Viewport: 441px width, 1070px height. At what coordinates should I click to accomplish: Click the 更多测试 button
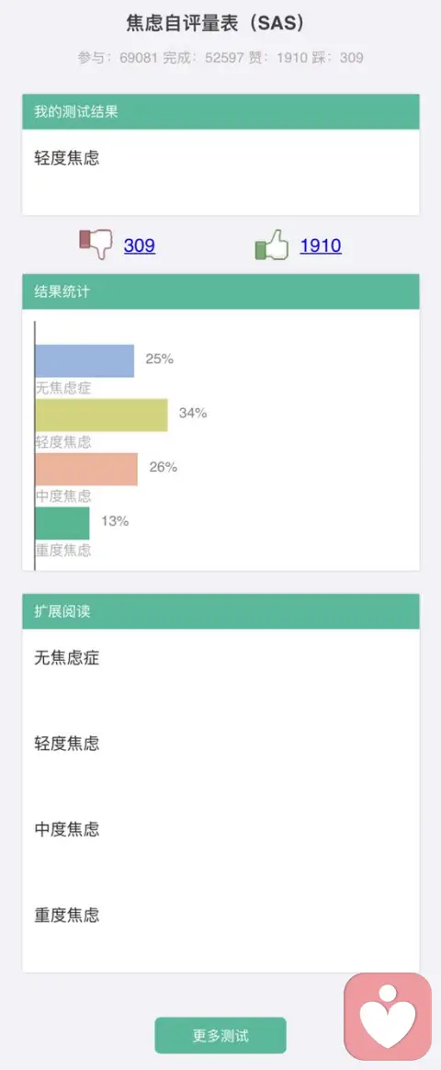220,1035
